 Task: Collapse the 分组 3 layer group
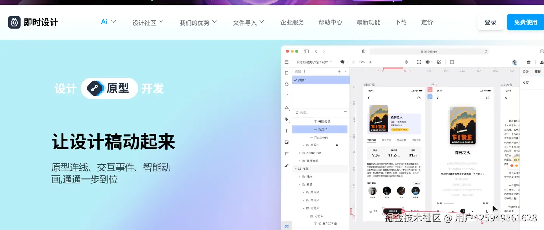pyautogui.click(x=307, y=216)
